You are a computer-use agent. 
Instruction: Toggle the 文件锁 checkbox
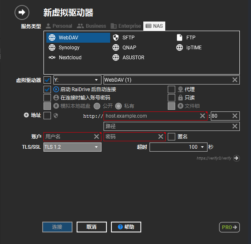[x=171, y=106]
